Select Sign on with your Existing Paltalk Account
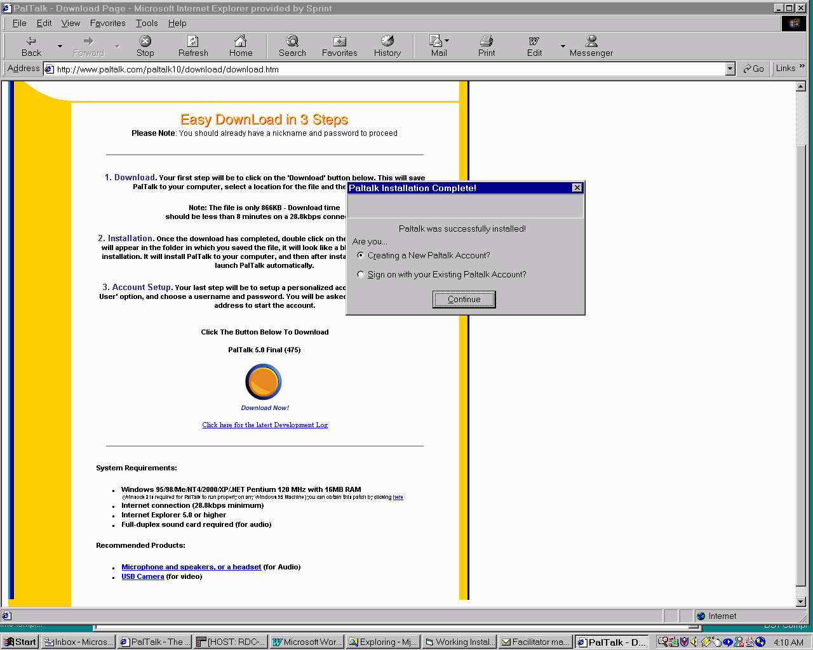This screenshot has width=813, height=650. (x=361, y=274)
